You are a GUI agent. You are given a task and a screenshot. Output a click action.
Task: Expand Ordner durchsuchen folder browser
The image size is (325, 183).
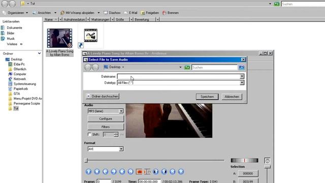pos(103,96)
